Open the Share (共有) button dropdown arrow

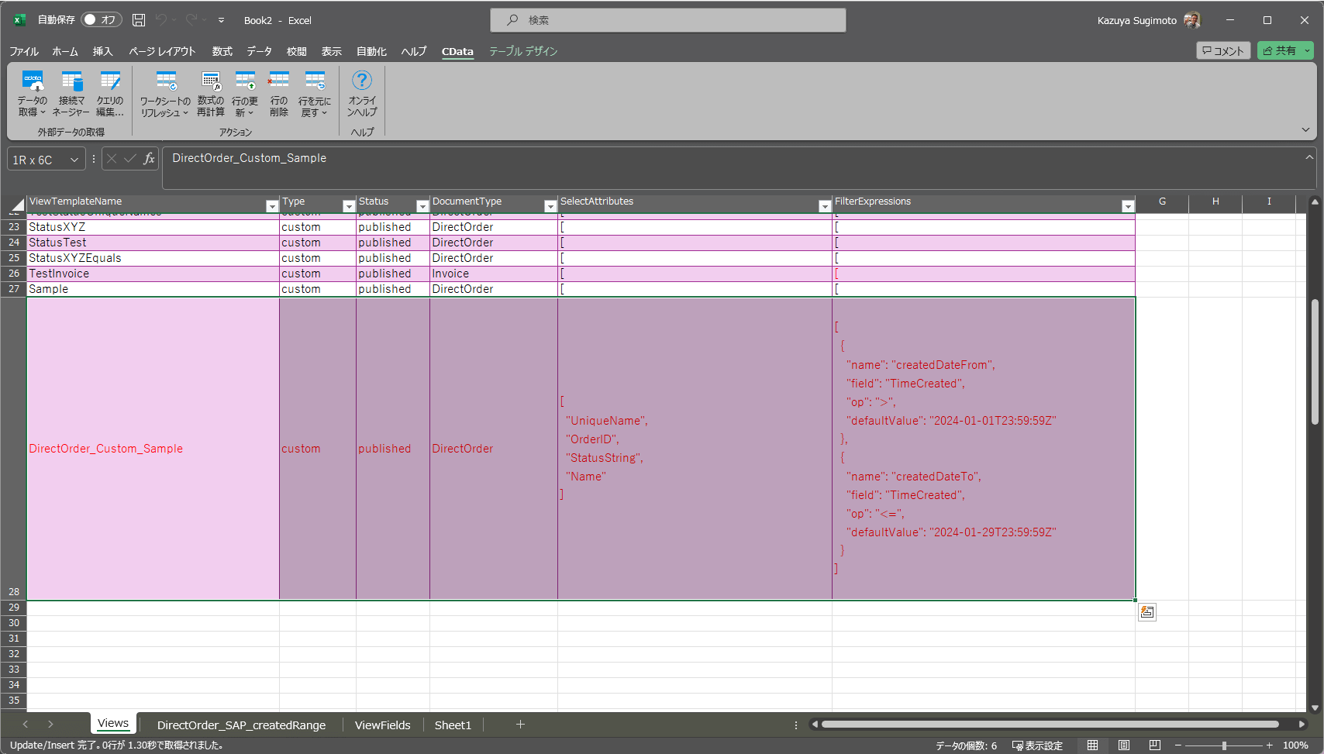click(x=1307, y=50)
